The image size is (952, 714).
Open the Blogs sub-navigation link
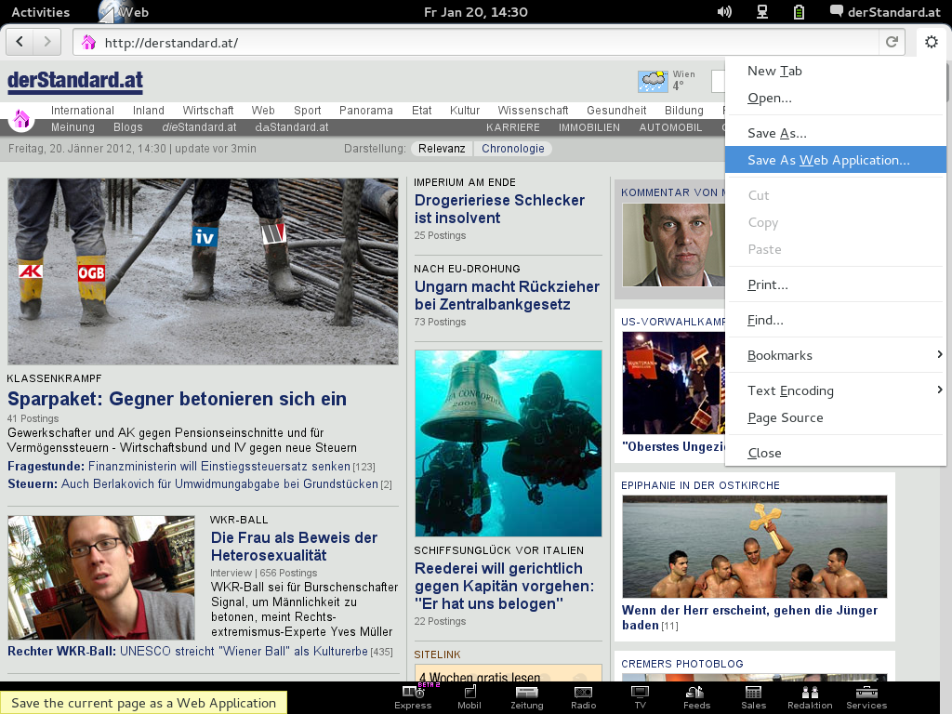[x=128, y=126]
